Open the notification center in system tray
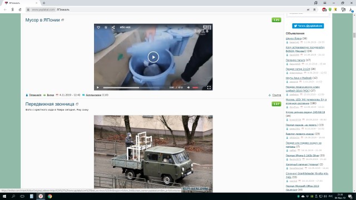356x200 pixels. point(350,196)
